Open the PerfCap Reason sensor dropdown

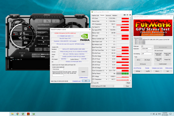[x=107, y=73]
